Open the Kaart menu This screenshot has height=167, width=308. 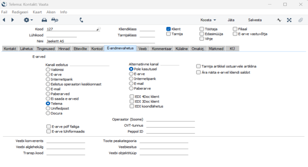tap(37, 12)
